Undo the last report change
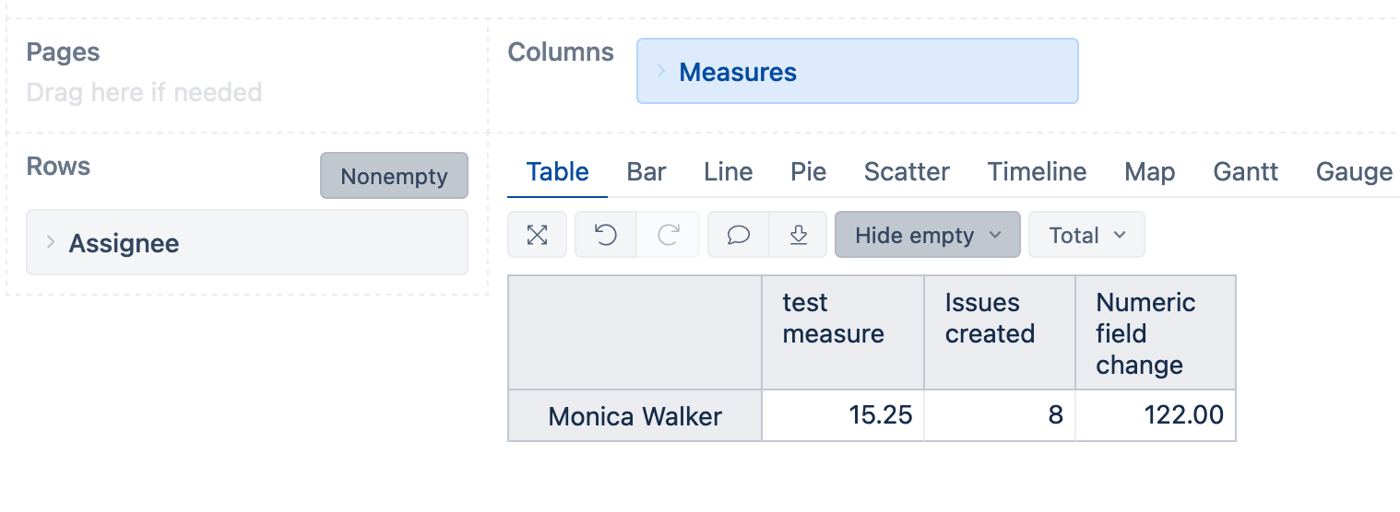1400x512 pixels. coord(606,235)
